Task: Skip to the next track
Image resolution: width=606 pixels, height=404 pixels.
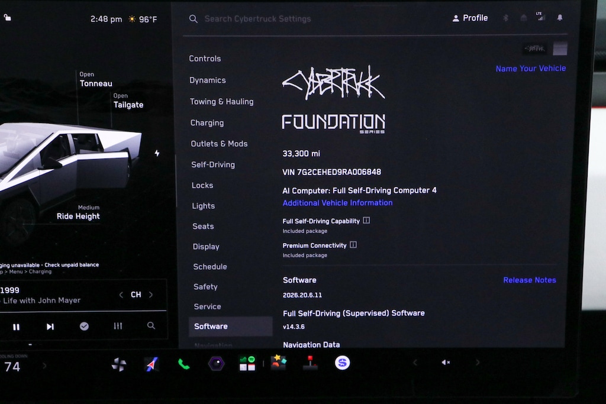Action: pos(50,327)
